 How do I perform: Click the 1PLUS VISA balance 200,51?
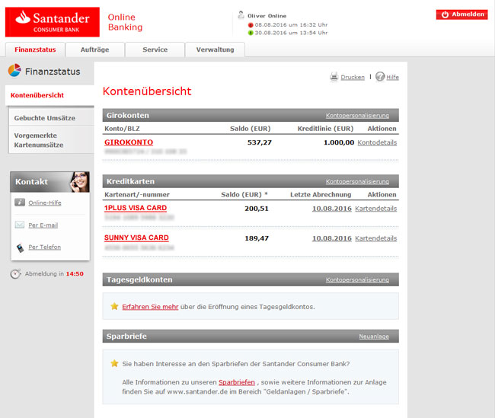click(257, 209)
